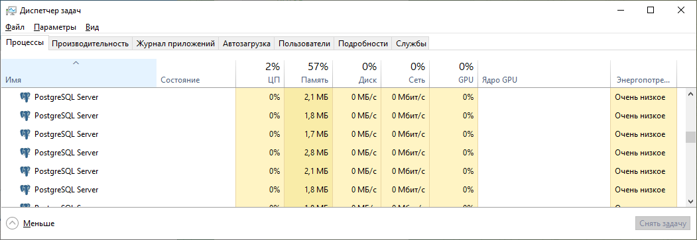Sort processes by the Имя column header

pos(78,73)
